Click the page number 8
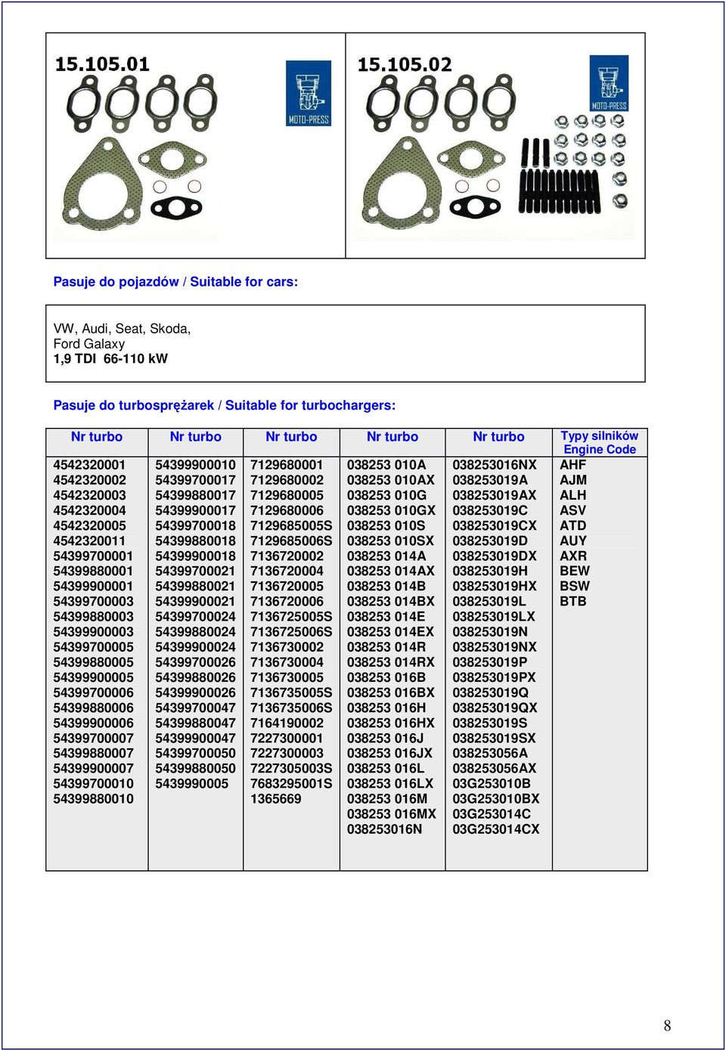Image resolution: width=726 pixels, height=1050 pixels. tap(667, 1026)
